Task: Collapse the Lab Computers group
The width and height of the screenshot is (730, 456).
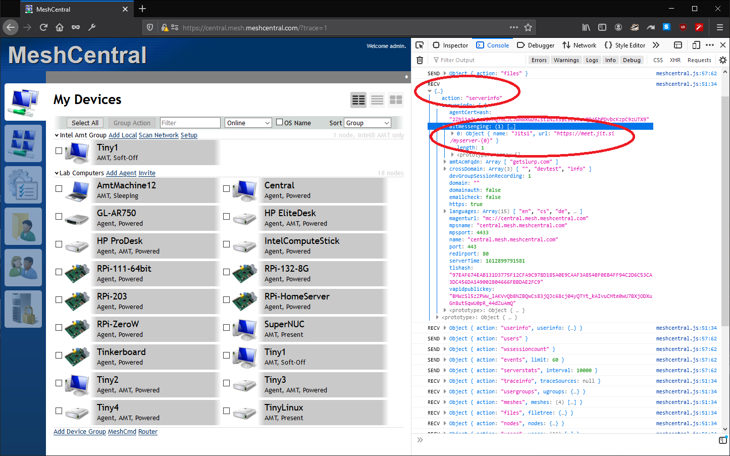Action: pos(57,173)
